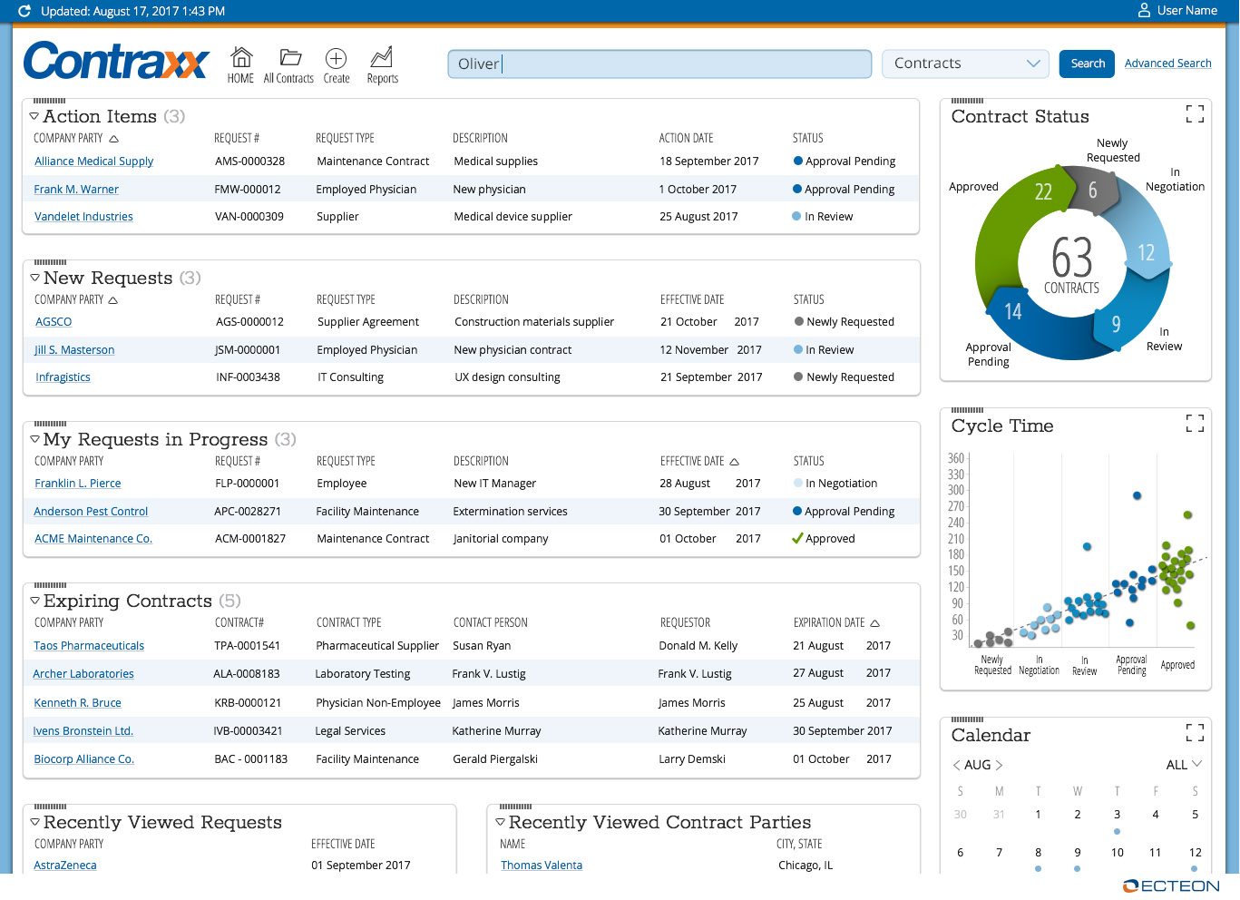Open Infragistics request link

63,377
